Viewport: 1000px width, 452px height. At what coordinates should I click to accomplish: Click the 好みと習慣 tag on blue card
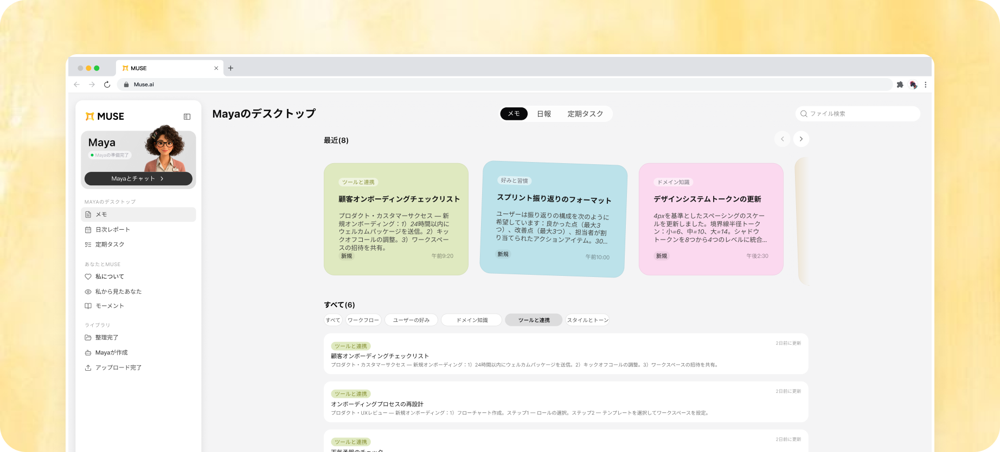515,180
